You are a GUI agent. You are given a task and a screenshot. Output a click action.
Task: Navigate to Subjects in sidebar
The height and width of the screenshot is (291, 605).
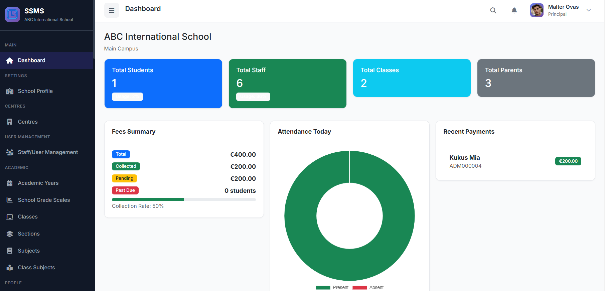pos(29,251)
